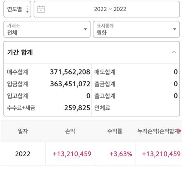The width and height of the screenshot is (183, 171).
Task: Click the 수수료+세금 value 259,825
Action: (77, 108)
